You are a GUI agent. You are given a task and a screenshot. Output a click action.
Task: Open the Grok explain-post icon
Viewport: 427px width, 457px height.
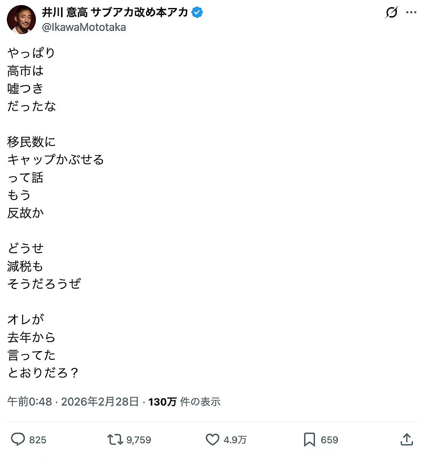(x=392, y=13)
